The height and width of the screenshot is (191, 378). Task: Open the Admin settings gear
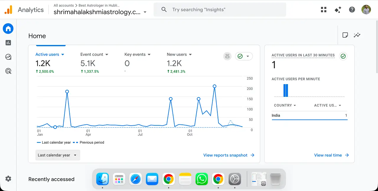tap(8, 179)
